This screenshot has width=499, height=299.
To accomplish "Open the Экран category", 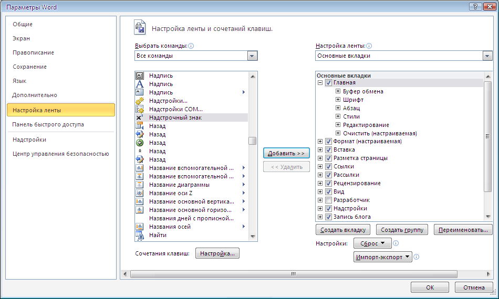I will tap(21, 38).
